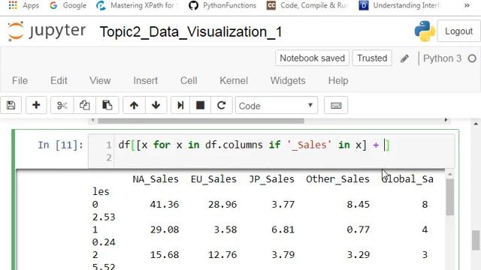Click the '_Sales' string in the code
Viewport: 481px width, 270px height.
click(x=309, y=145)
